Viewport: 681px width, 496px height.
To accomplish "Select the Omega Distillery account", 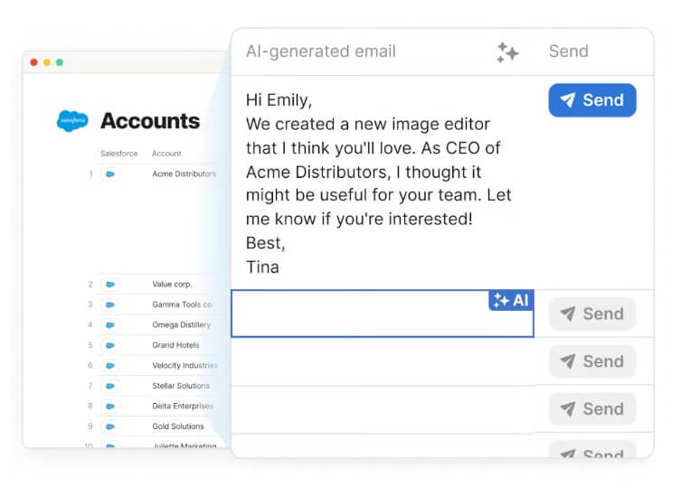I will 182,324.
